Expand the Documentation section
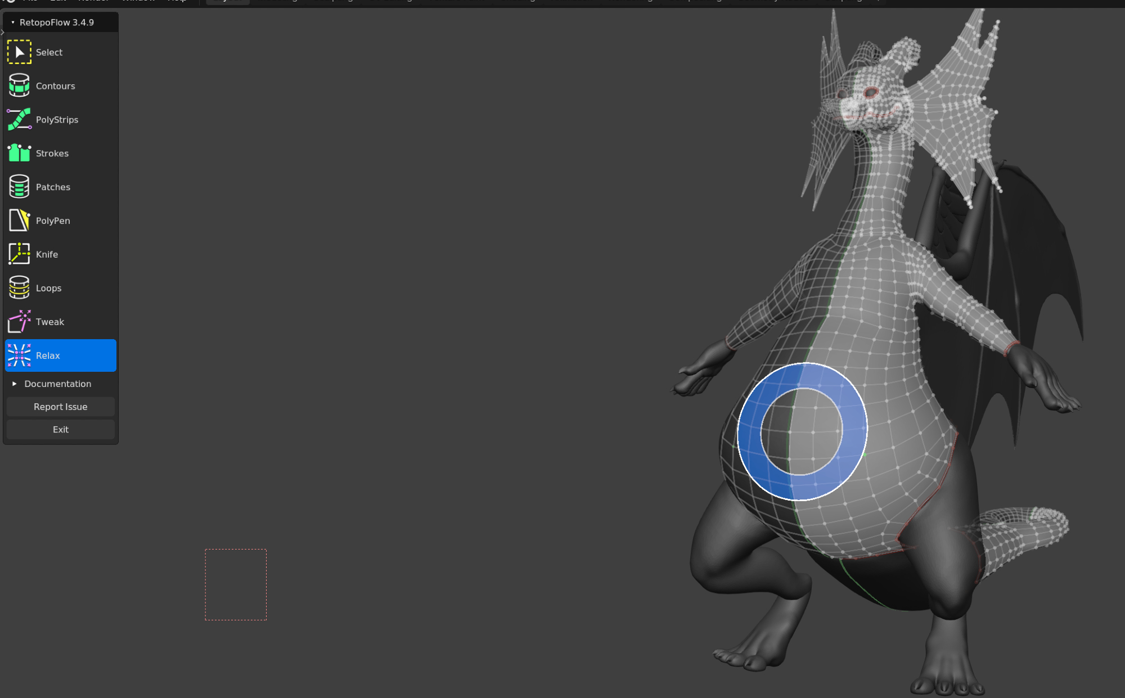1125x698 pixels. point(15,384)
